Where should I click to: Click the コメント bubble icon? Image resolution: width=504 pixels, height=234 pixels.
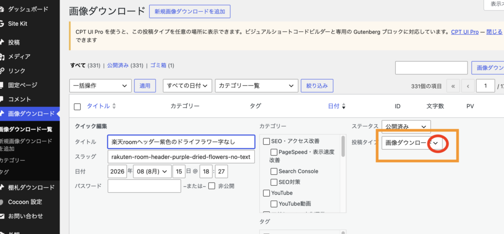[x=1, y=99]
